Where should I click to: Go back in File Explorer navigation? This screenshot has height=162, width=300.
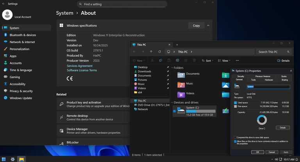pos(134,52)
